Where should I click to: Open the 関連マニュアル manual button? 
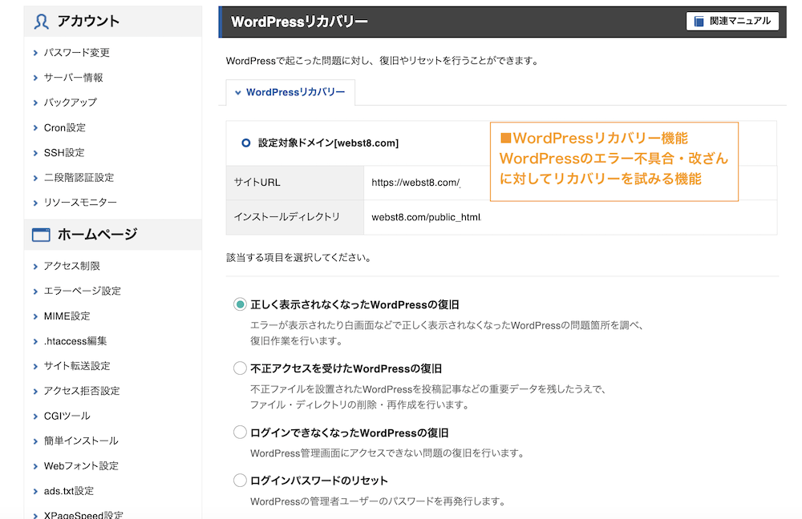pyautogui.click(x=732, y=22)
